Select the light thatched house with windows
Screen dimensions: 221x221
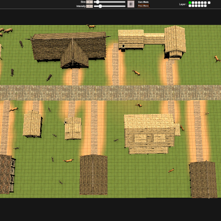(x=151, y=134)
